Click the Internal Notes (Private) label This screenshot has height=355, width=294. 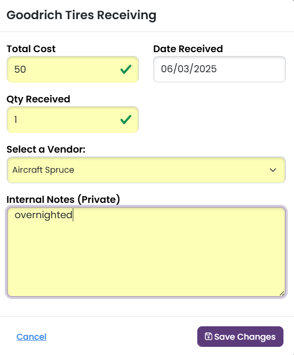tap(63, 200)
